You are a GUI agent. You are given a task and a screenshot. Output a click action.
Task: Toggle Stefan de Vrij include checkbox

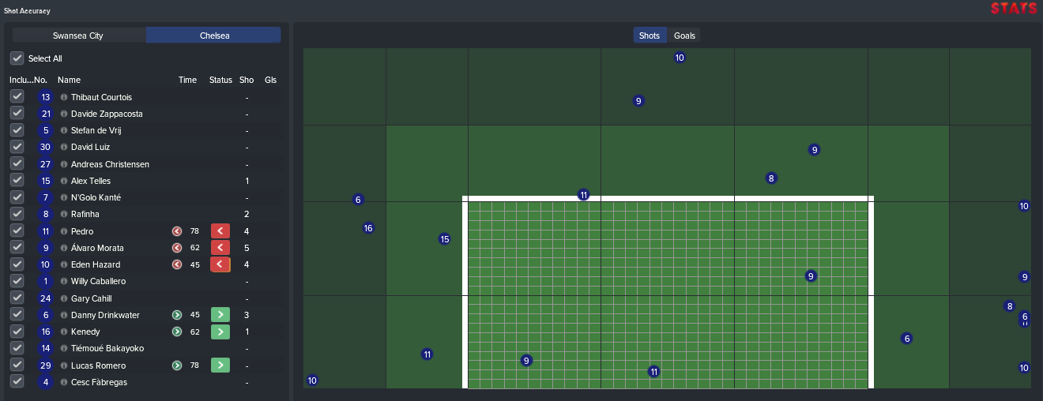pyautogui.click(x=17, y=130)
